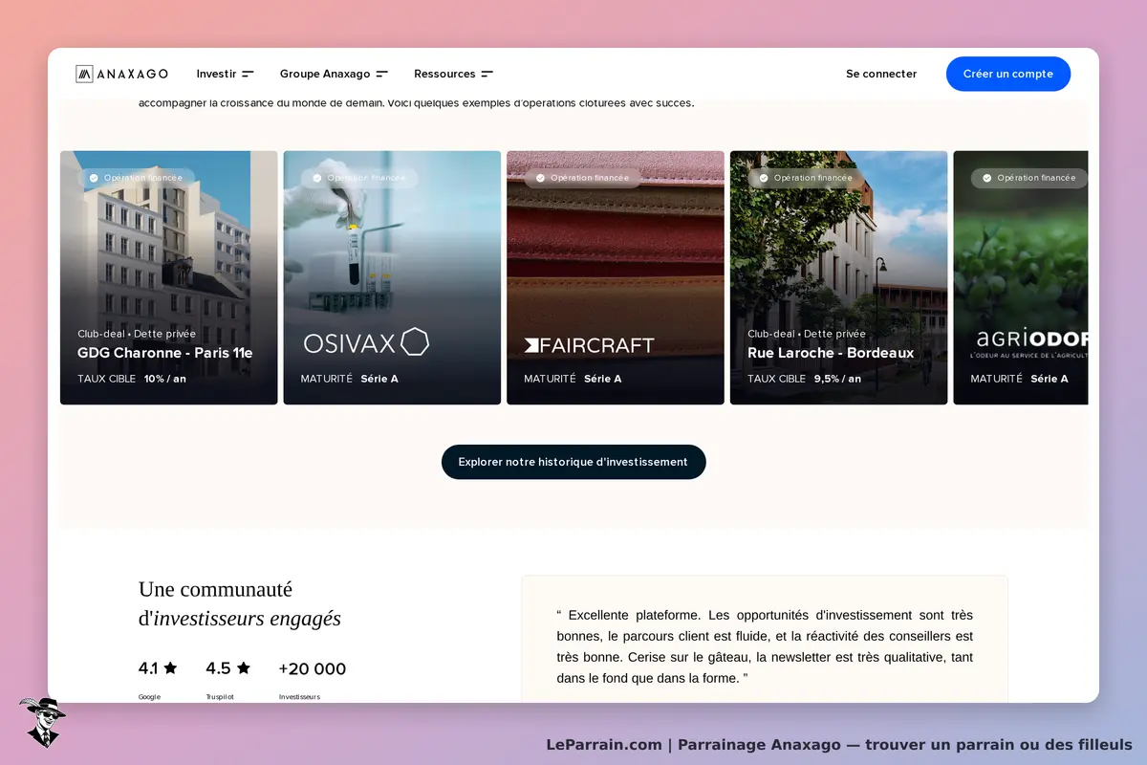This screenshot has height=765, width=1147.
Task: Click 'Club-deal • Dette privée' on GDG Charonne
Action: (137, 334)
